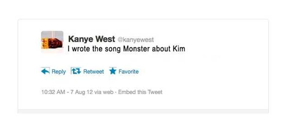Screen dimensions: 298x131
Task: Open the 10:32 AM timestamp link
Action: 52,92
